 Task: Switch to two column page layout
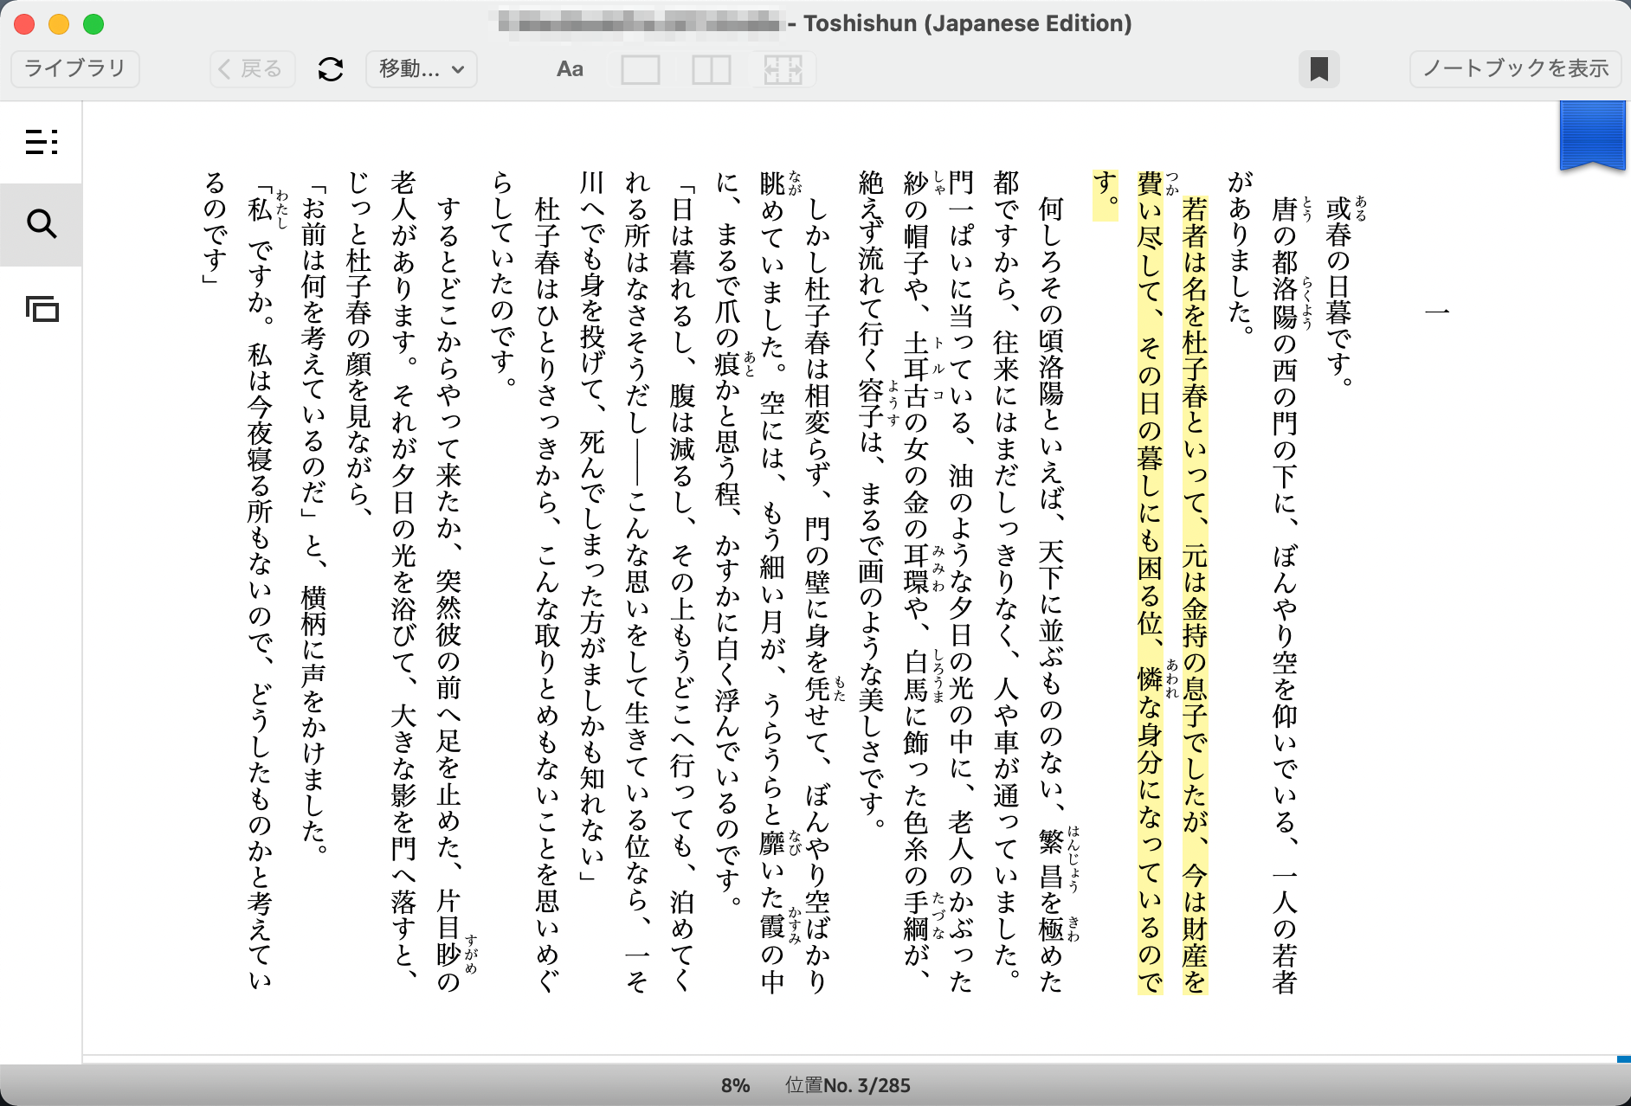711,69
